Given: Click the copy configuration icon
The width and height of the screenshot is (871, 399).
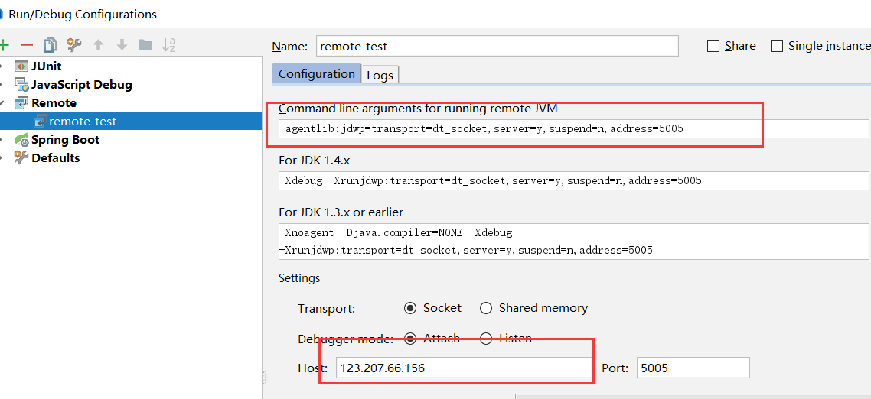Looking at the screenshot, I should click(x=51, y=45).
